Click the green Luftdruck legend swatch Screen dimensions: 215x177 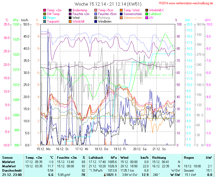pyautogui.click(x=147, y=14)
